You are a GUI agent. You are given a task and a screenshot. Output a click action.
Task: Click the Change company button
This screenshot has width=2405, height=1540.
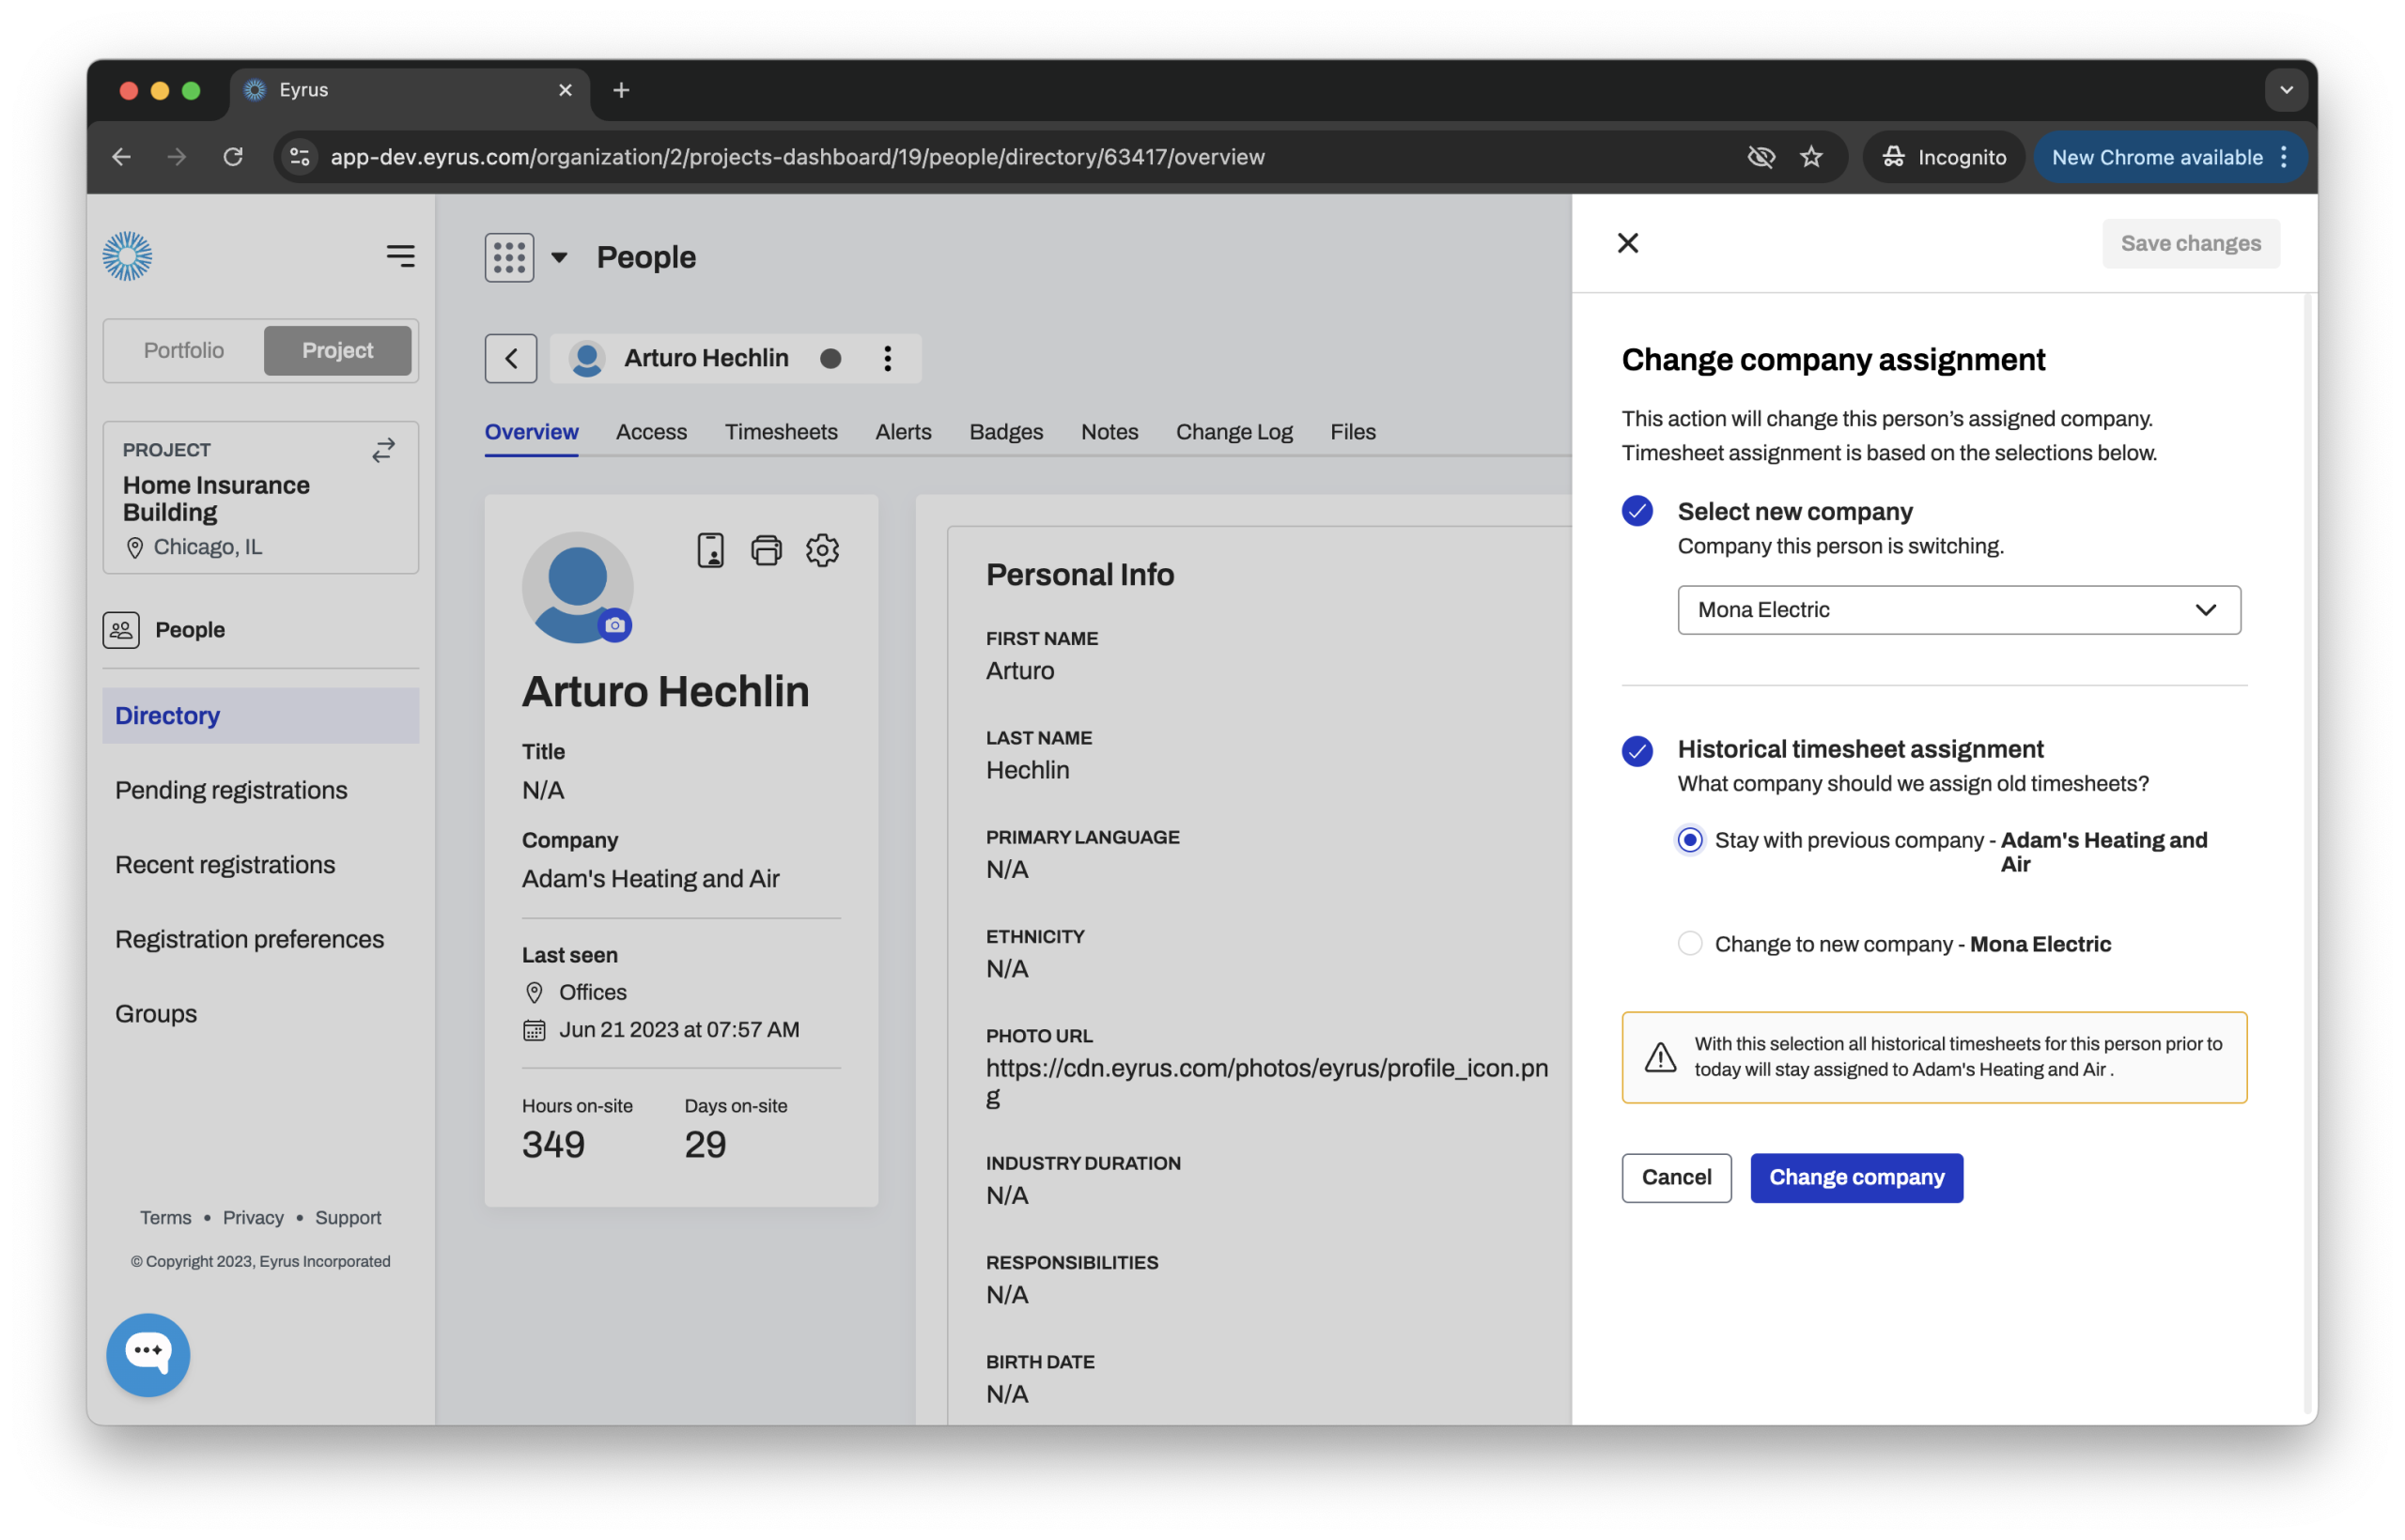[1856, 1177]
